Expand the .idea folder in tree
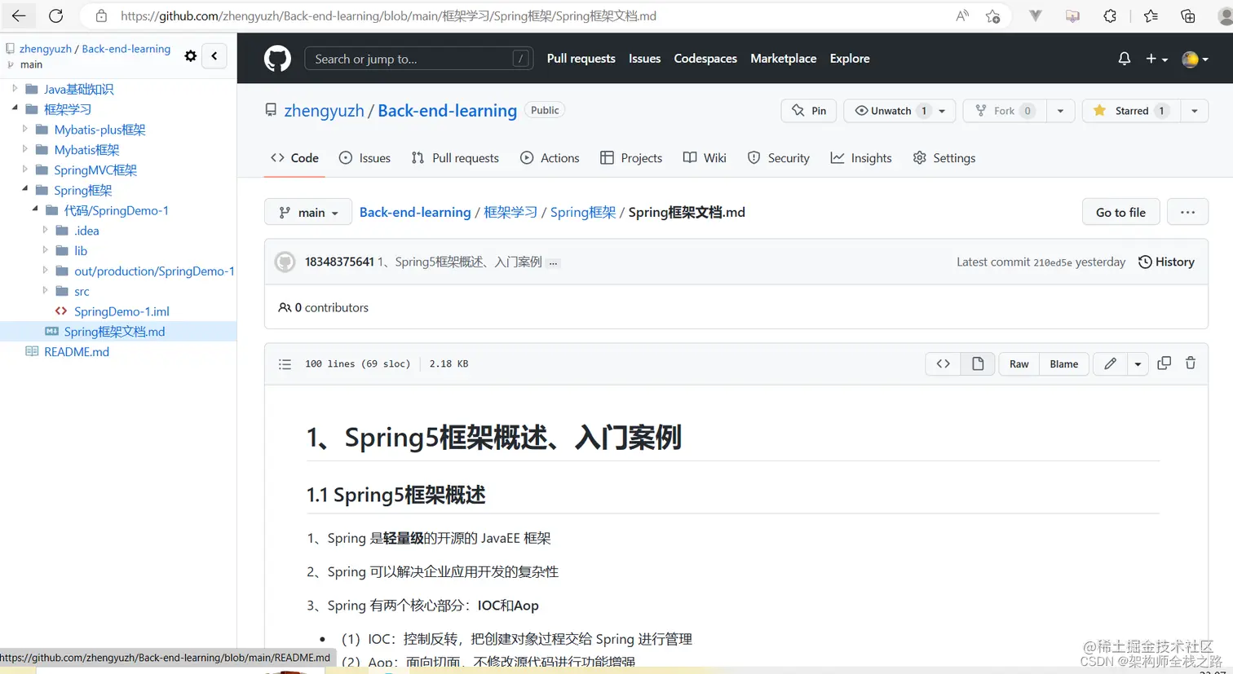This screenshot has height=674, width=1233. [x=46, y=230]
